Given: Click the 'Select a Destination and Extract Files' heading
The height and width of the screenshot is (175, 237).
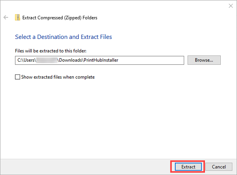Looking at the screenshot, I should 63,37.
